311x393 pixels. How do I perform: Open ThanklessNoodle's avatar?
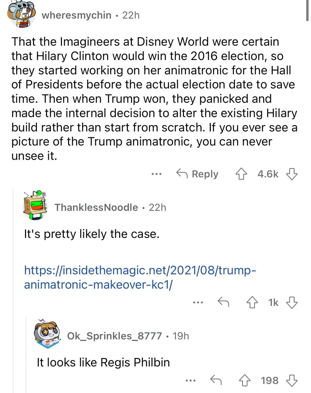pyautogui.click(x=35, y=204)
